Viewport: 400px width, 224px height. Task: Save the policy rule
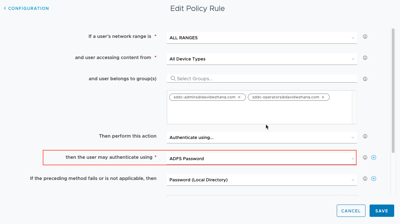click(x=382, y=211)
